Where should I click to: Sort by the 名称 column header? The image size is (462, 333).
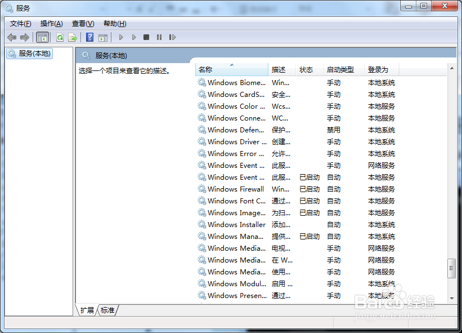[x=232, y=70]
